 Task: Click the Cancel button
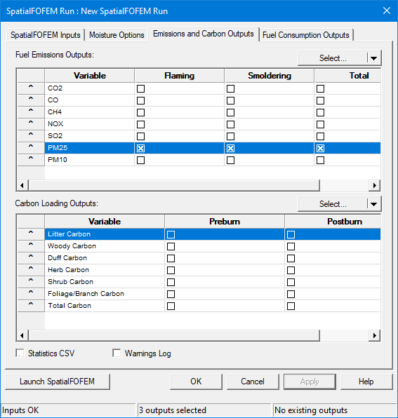point(253,382)
